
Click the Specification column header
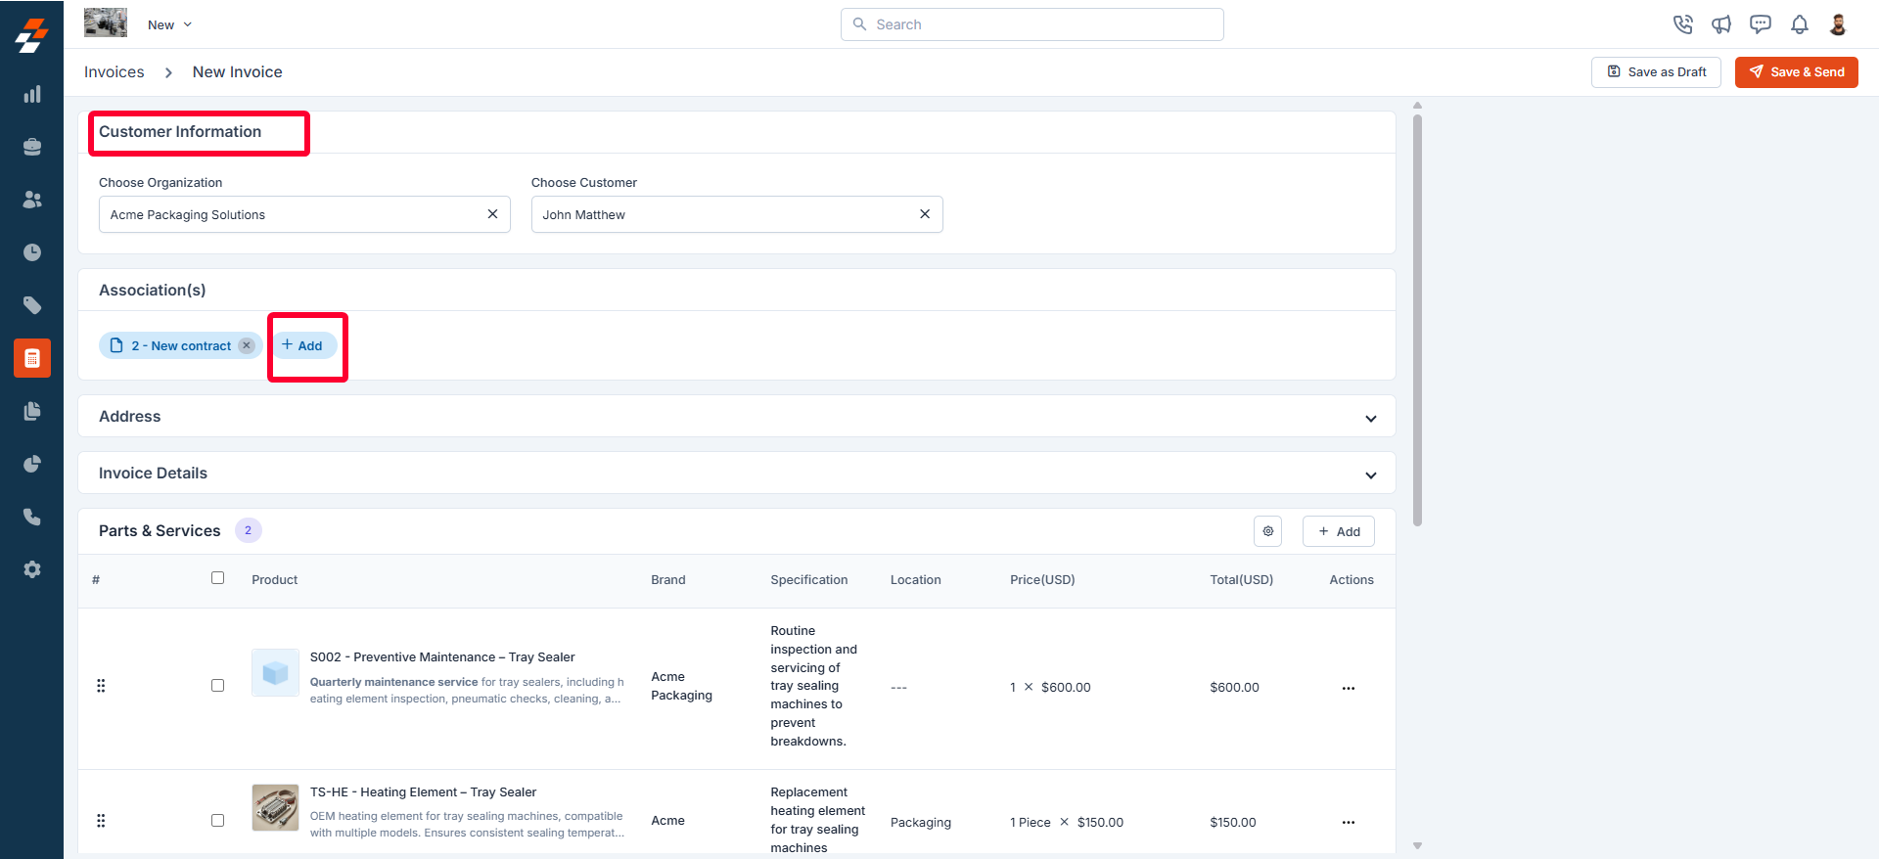pos(809,580)
